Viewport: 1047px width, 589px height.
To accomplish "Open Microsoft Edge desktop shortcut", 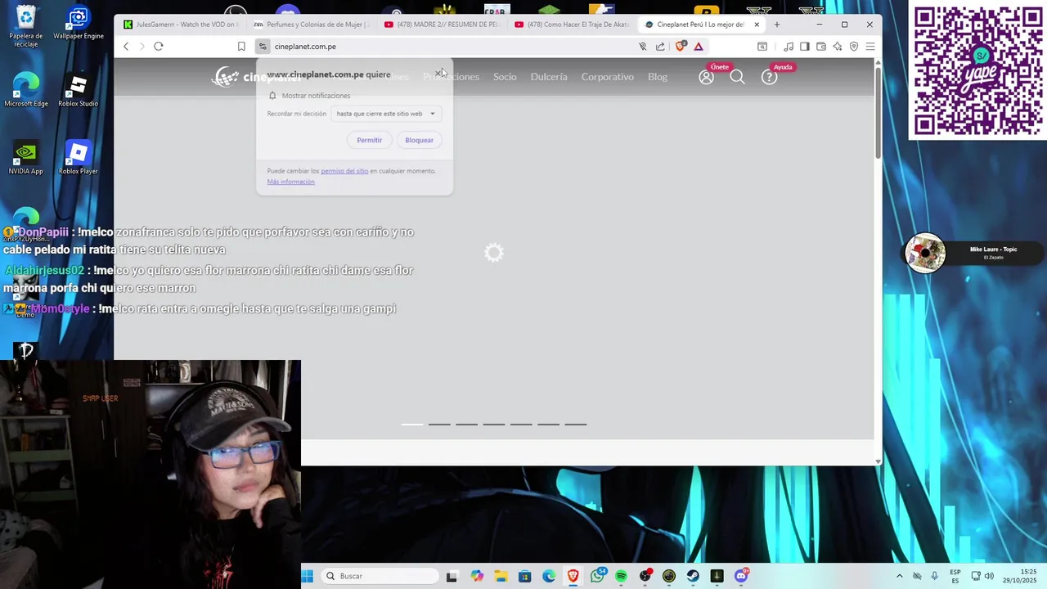I will [x=26, y=89].
